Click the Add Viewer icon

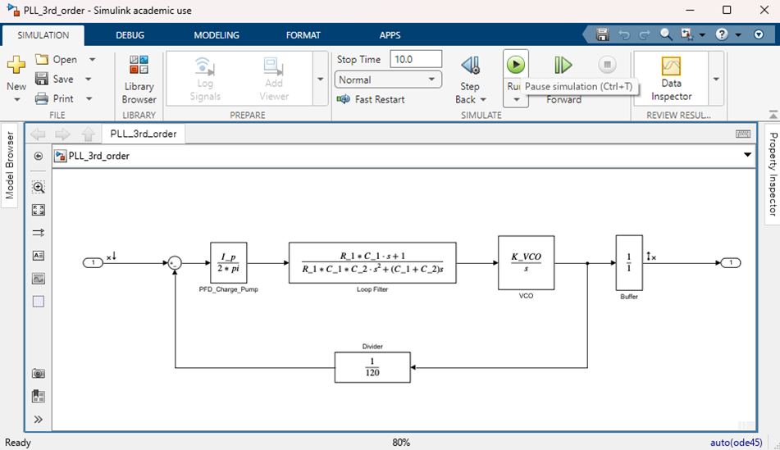pos(273,66)
